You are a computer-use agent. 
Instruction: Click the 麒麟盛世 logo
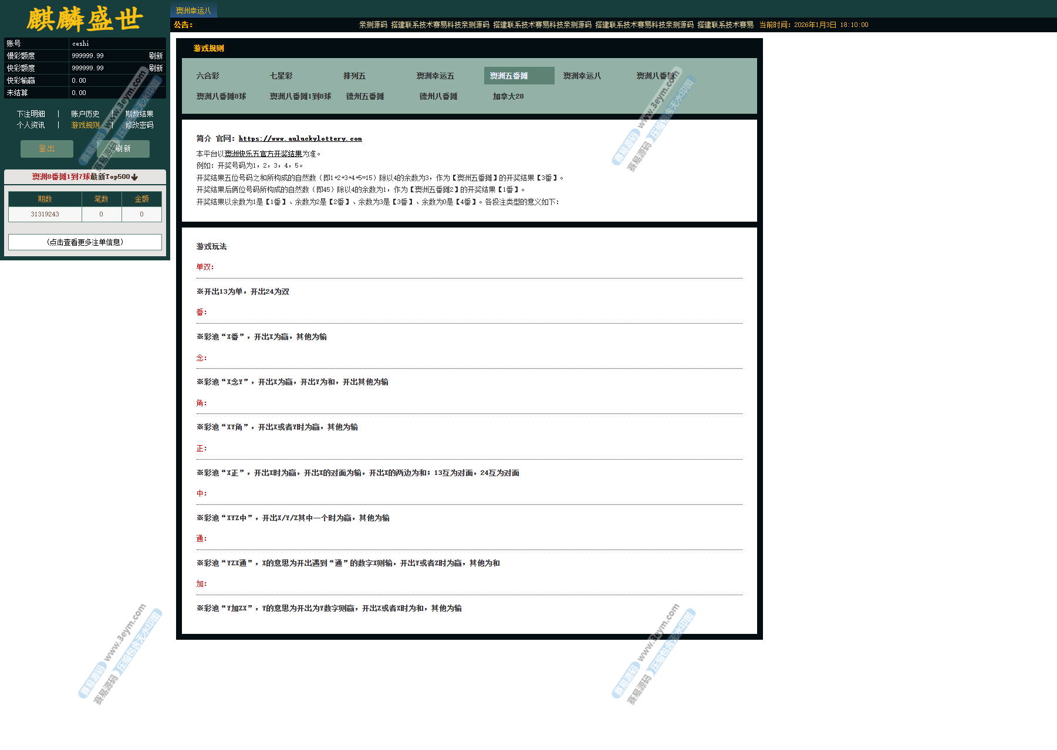[85, 19]
